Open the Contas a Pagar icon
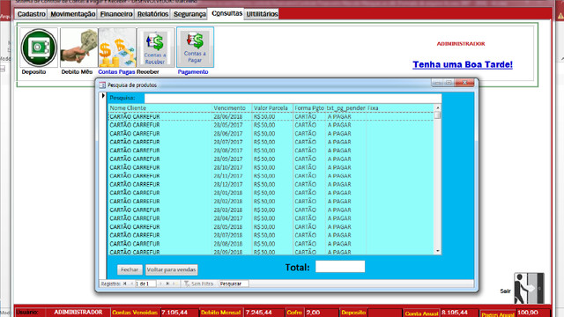 (195, 47)
